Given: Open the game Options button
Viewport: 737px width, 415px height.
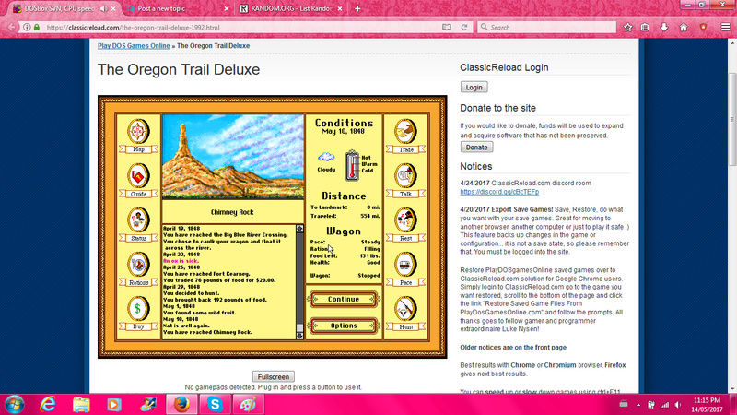Looking at the screenshot, I should (344, 326).
